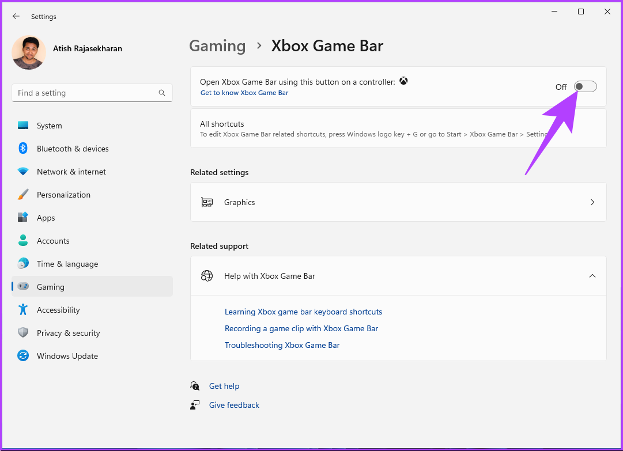Select Bluetooth & devices settings
The height and width of the screenshot is (451, 623).
point(72,148)
